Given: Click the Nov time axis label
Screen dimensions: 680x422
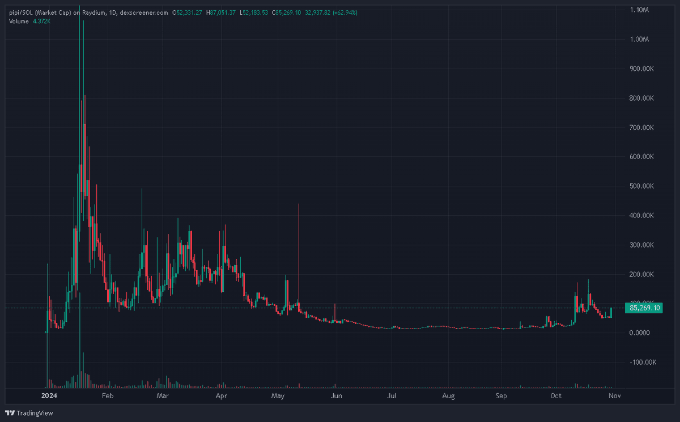Looking at the screenshot, I should coord(615,396).
